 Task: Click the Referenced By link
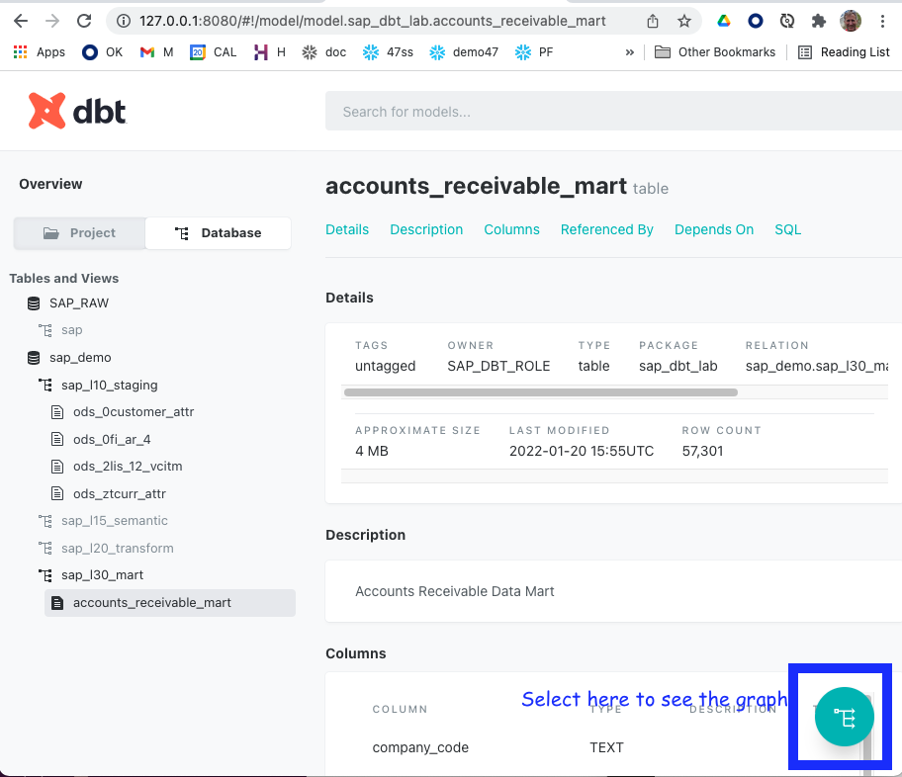(606, 229)
